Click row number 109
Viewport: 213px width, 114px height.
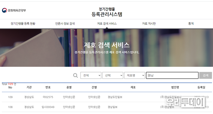point(10,97)
